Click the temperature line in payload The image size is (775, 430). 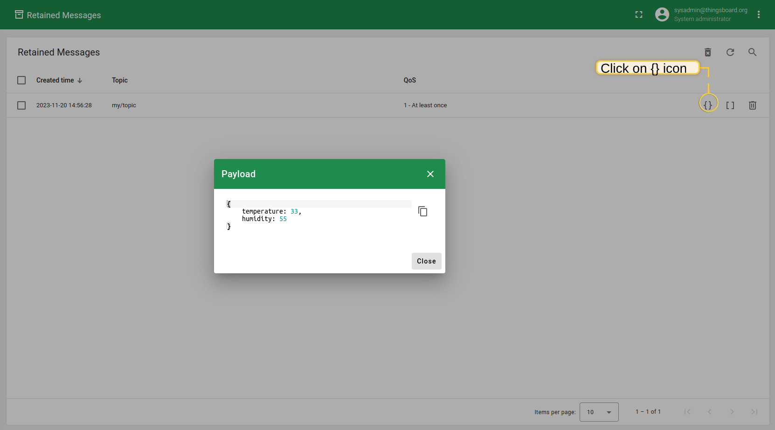pyautogui.click(x=271, y=211)
